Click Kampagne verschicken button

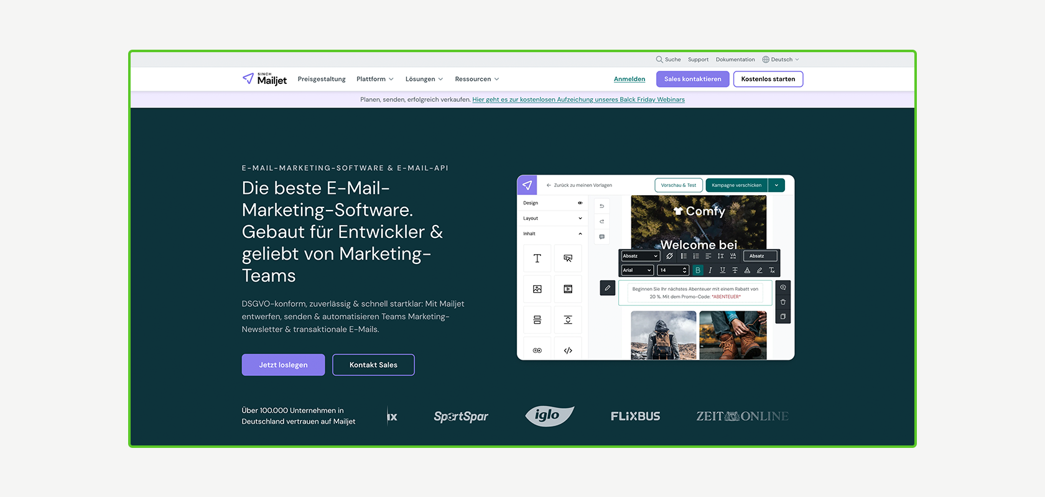pyautogui.click(x=736, y=185)
